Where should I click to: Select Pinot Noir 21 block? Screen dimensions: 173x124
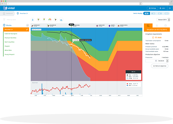(x=16, y=30)
